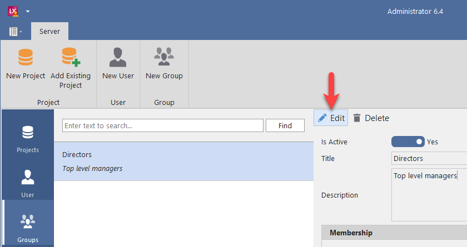Image resolution: width=467 pixels, height=247 pixels.
Task: Open the quick access dropdown arrow in title bar
Action: tap(28, 11)
